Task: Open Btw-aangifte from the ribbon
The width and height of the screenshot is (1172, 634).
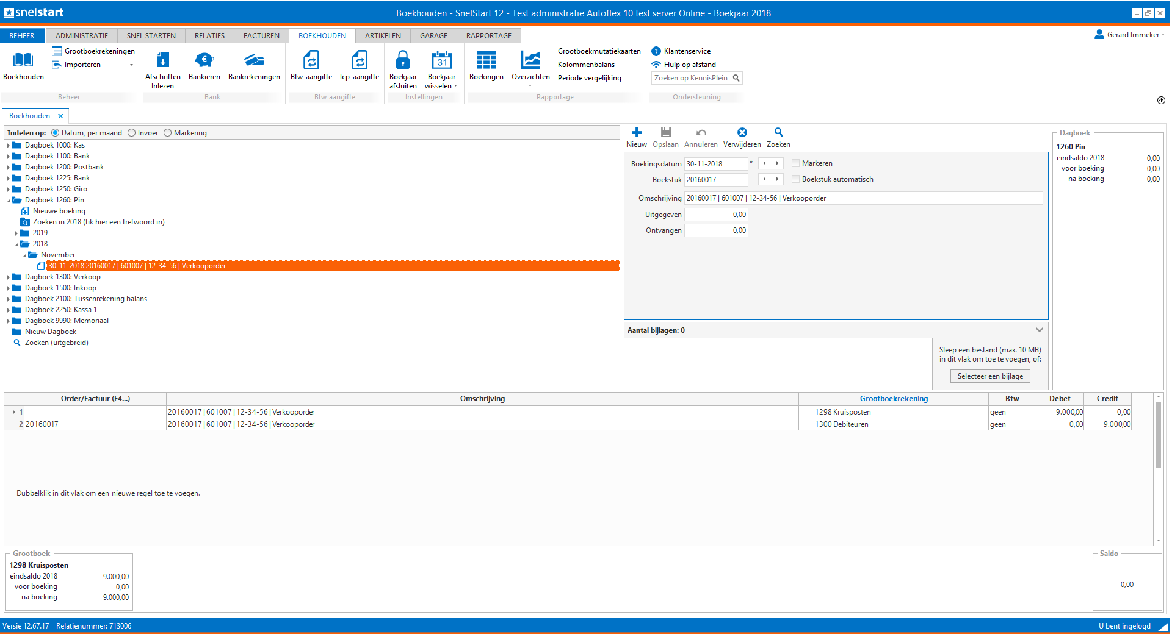Action: click(x=311, y=61)
